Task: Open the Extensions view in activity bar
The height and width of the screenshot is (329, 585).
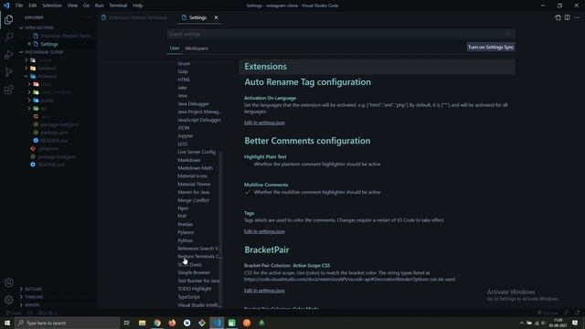Action: tap(8, 90)
